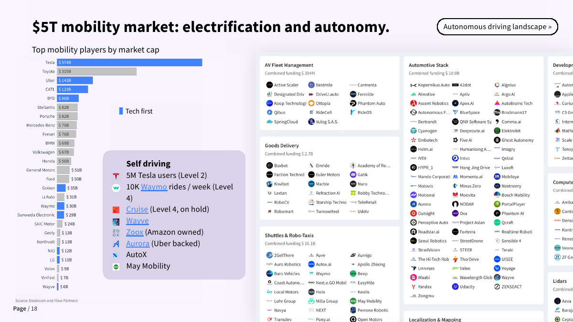Follow the Waymo hyperlink
This screenshot has height=322, width=573.
point(154,187)
